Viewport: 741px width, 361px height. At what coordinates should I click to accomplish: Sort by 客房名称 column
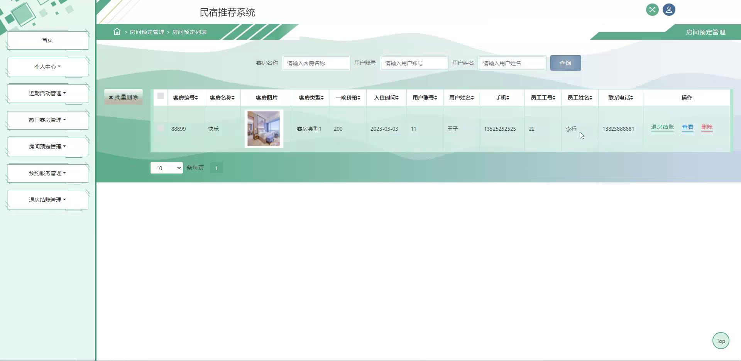tap(222, 98)
